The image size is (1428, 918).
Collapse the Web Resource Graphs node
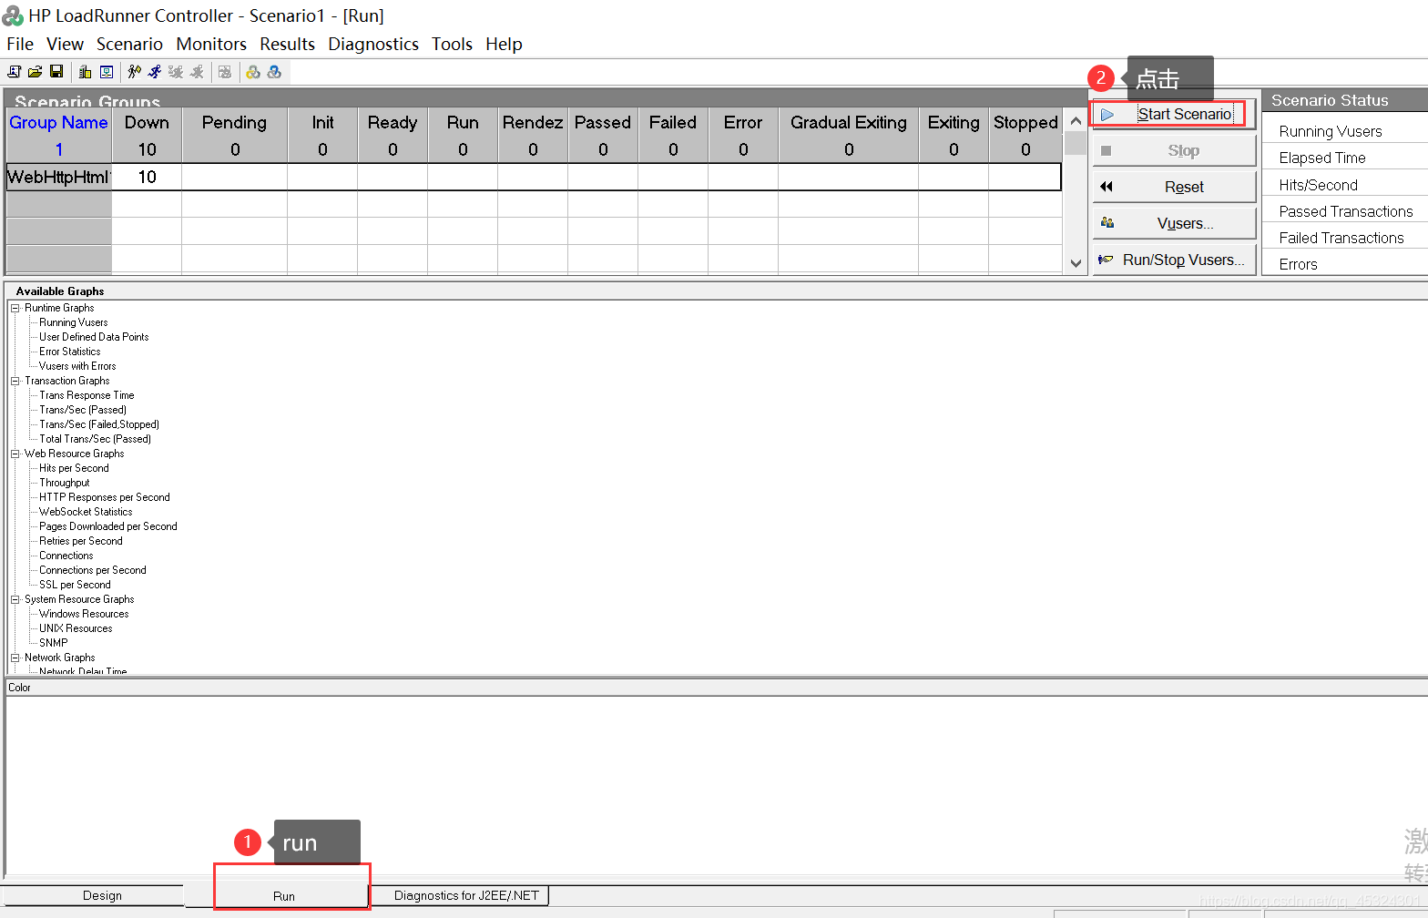pos(15,454)
